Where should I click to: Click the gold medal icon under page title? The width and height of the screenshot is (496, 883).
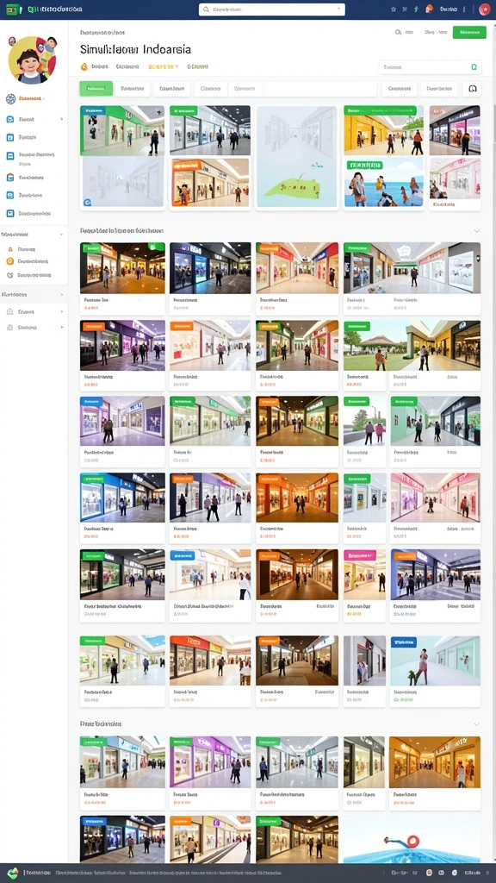click(84, 66)
